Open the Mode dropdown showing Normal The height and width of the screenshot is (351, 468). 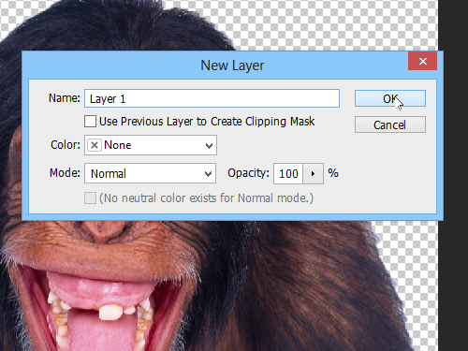click(150, 173)
